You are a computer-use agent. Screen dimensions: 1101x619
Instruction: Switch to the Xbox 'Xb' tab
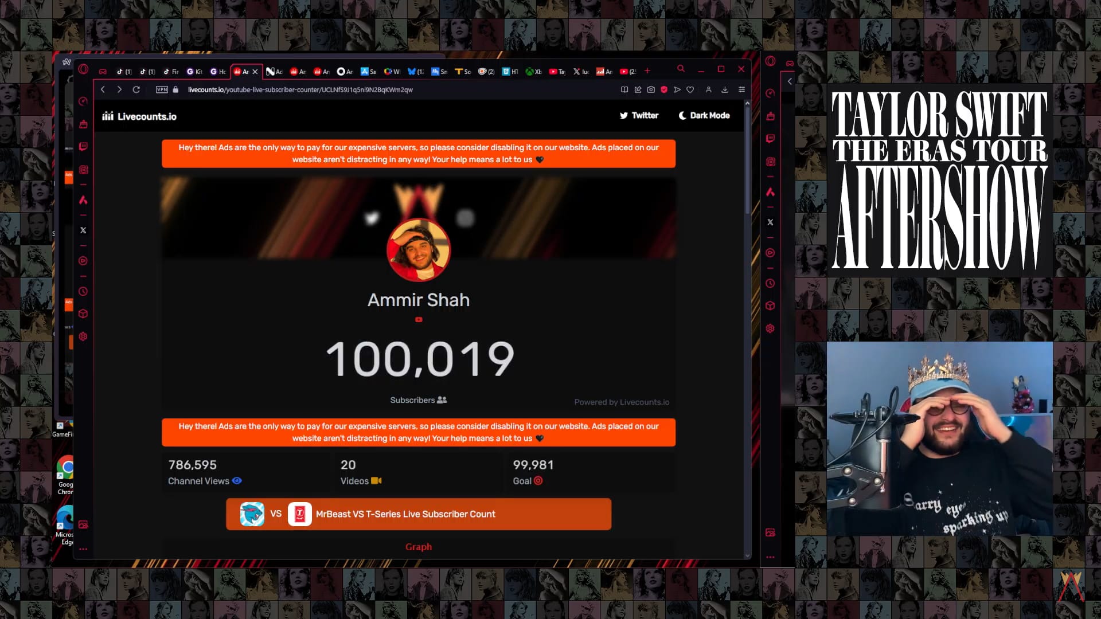tap(533, 72)
